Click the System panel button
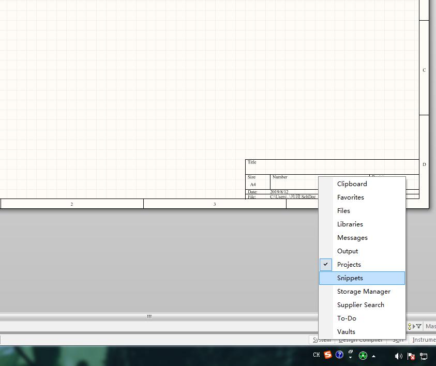Viewport: 436px width, 366px height. (x=321, y=340)
